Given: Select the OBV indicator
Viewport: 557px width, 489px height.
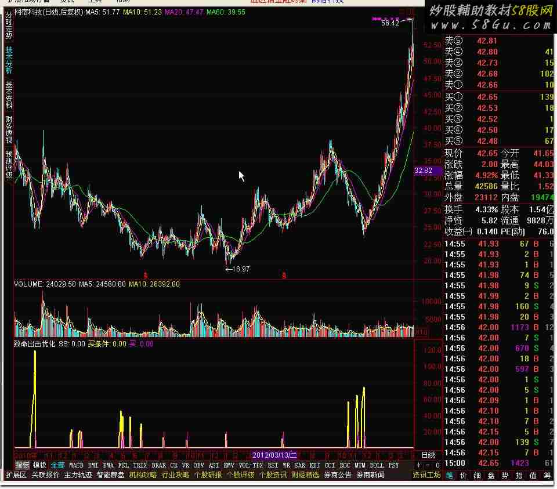Looking at the screenshot, I should click(198, 465).
